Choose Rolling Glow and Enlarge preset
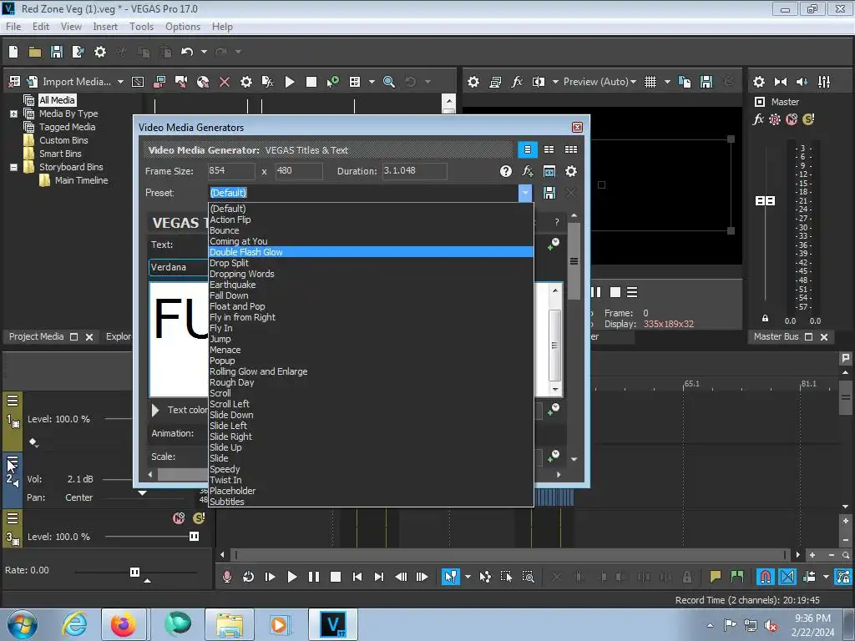The image size is (855, 641). pos(371,371)
